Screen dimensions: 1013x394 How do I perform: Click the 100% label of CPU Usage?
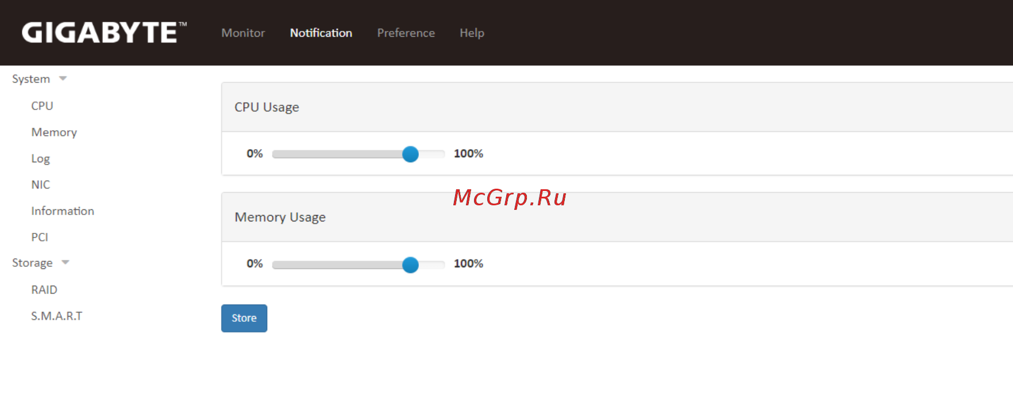click(x=468, y=154)
